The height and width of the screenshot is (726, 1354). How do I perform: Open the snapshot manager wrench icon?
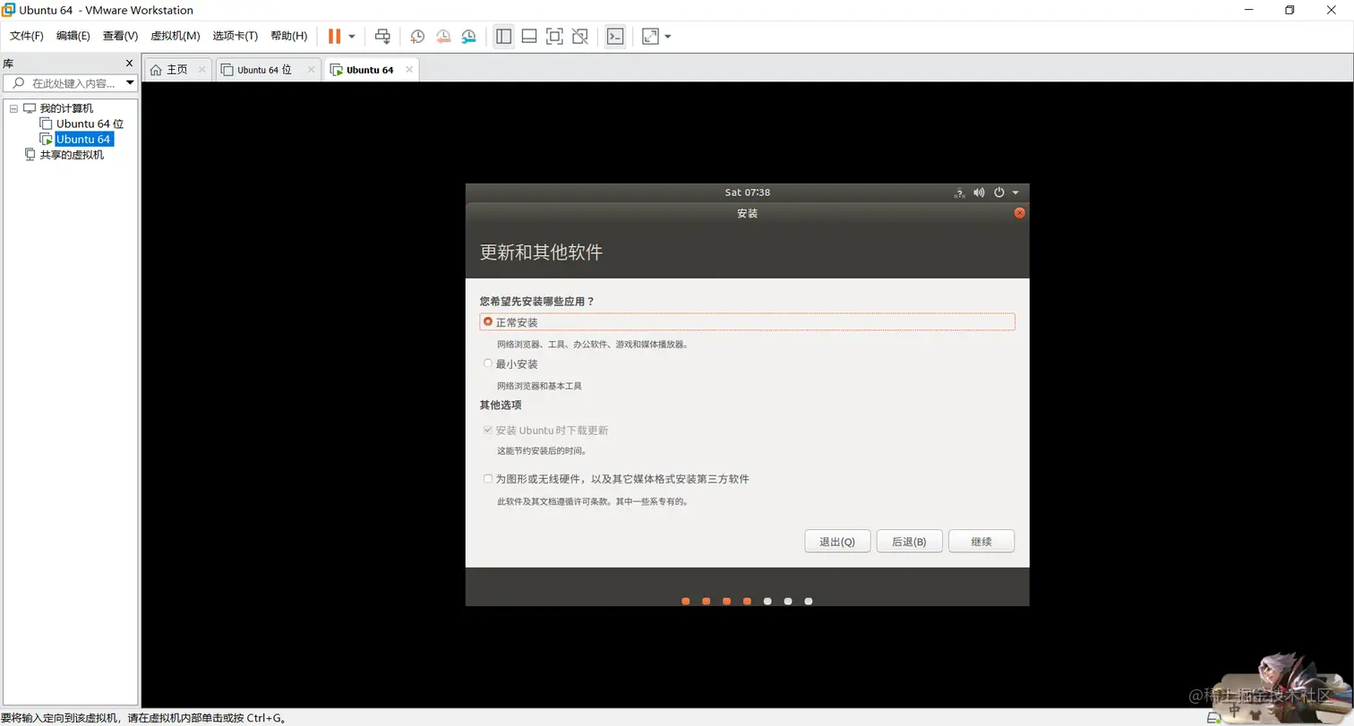coord(469,37)
